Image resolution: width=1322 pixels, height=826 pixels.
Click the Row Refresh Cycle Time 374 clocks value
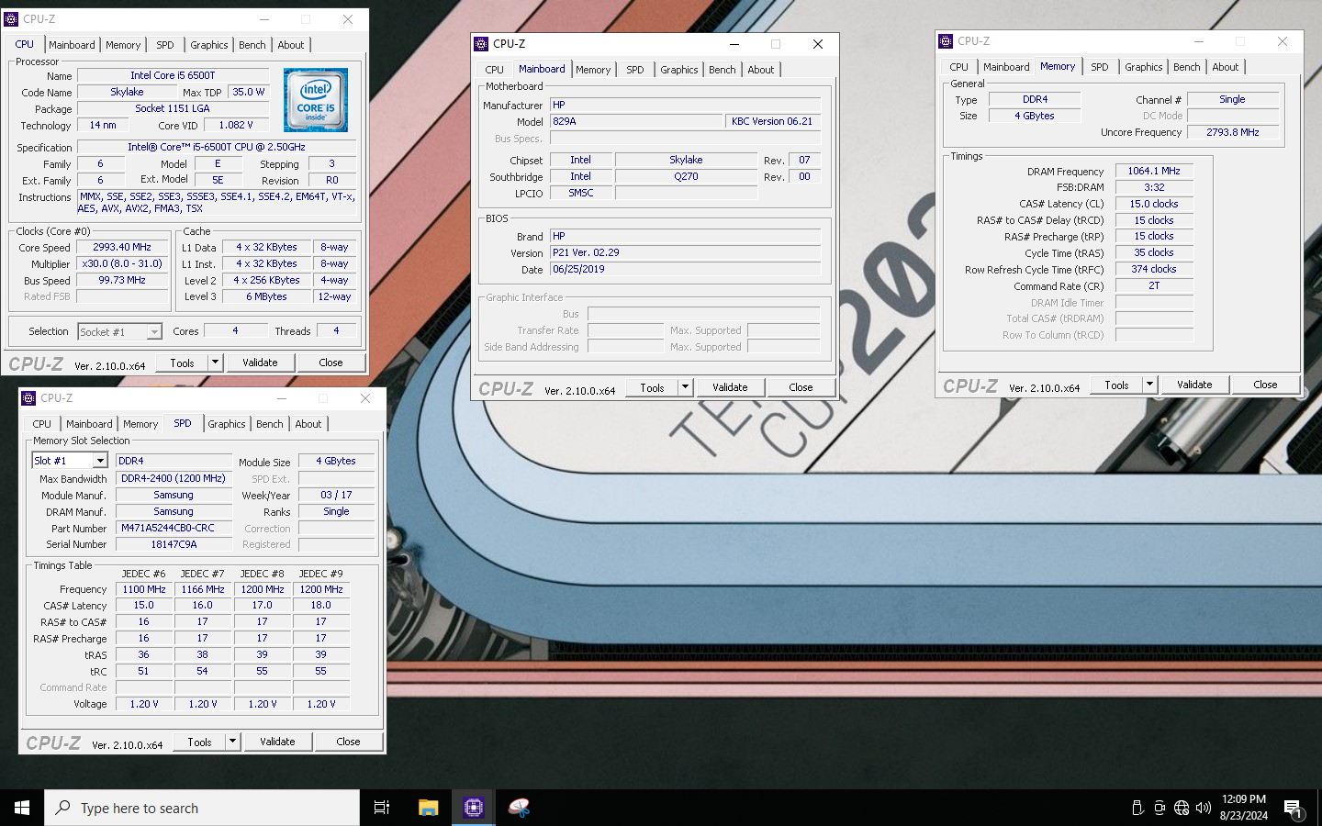[1154, 269]
